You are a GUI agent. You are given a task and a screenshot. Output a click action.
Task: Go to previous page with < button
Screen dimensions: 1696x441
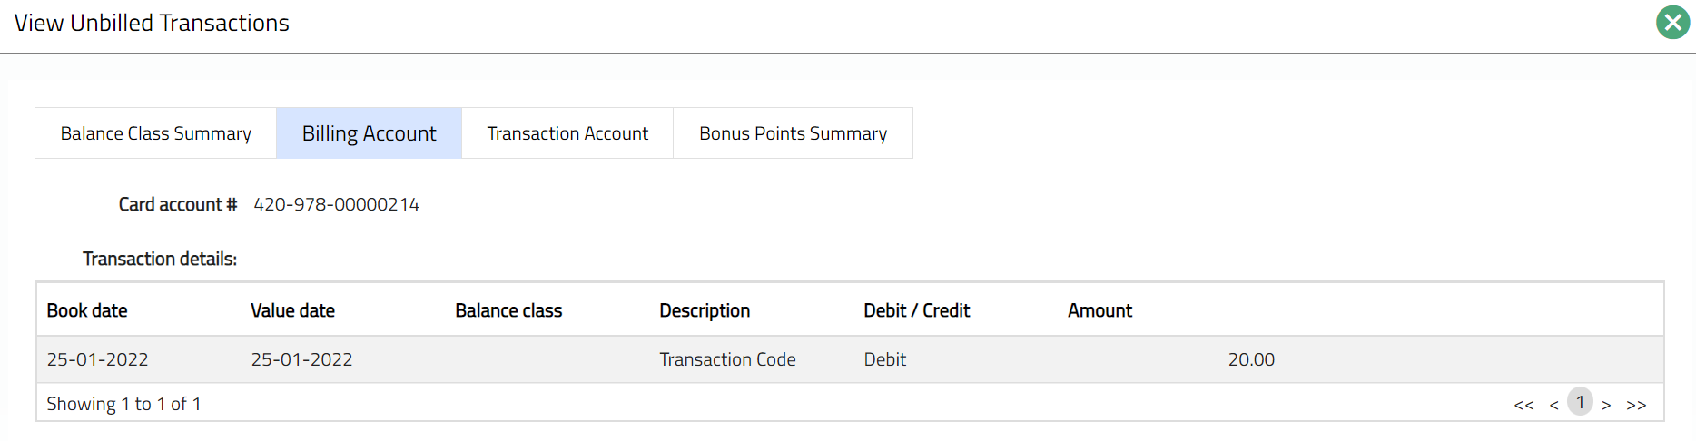tap(1553, 405)
